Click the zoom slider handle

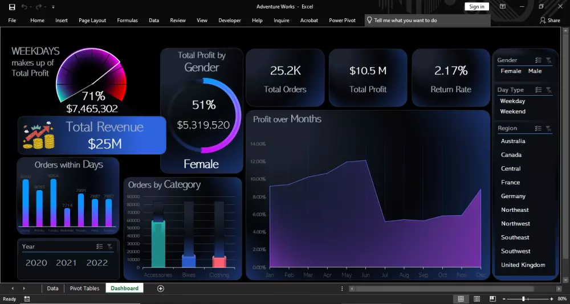click(523, 299)
